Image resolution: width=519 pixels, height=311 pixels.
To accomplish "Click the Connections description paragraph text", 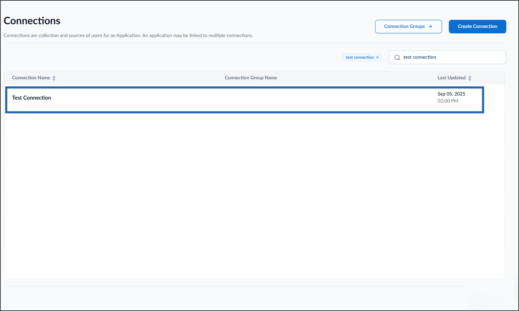I will pos(128,36).
